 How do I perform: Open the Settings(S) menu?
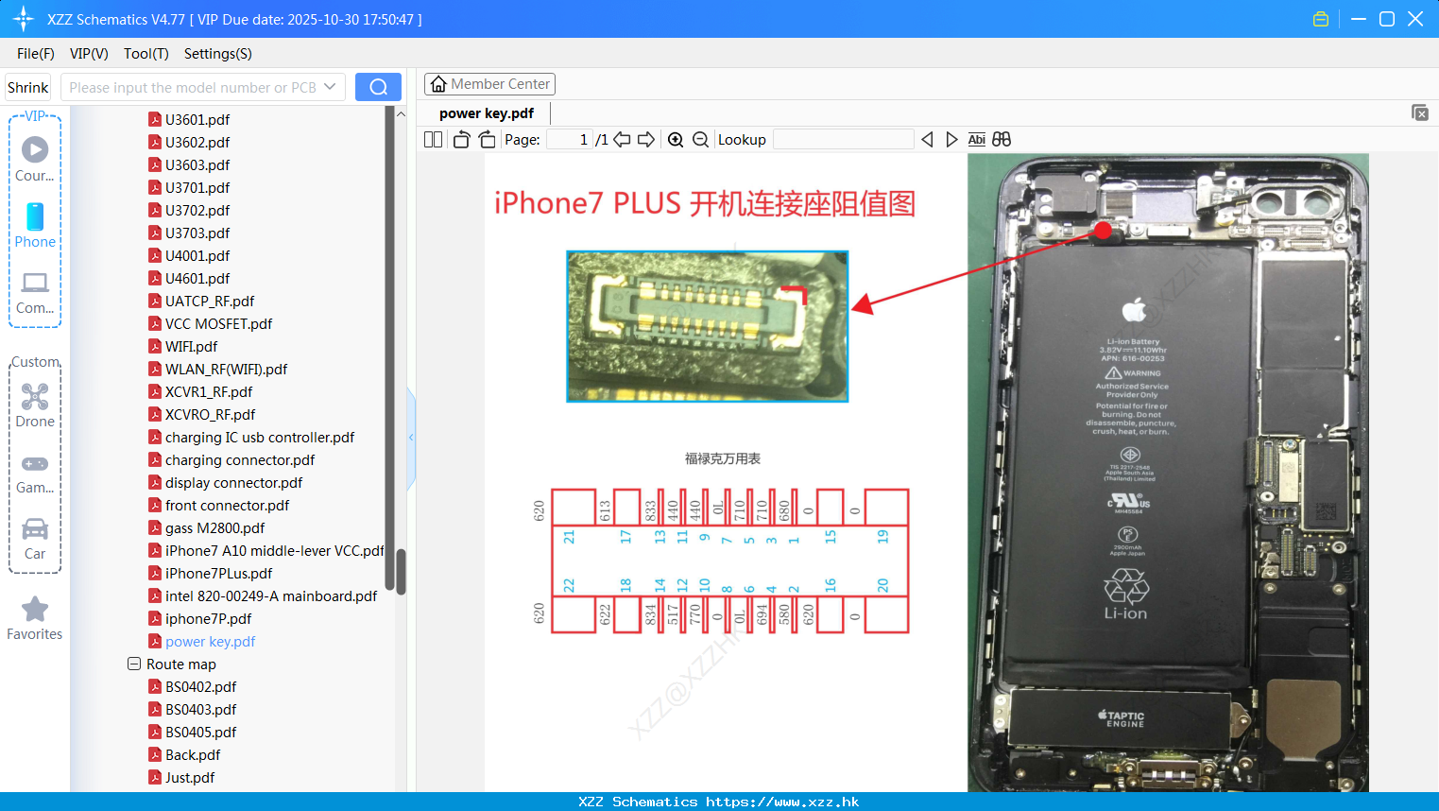(x=218, y=54)
